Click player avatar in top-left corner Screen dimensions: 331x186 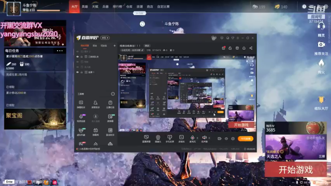pyautogui.click(x=14, y=9)
